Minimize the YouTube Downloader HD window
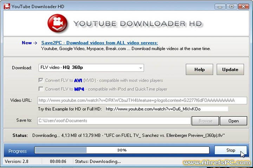 (x=220, y=7)
